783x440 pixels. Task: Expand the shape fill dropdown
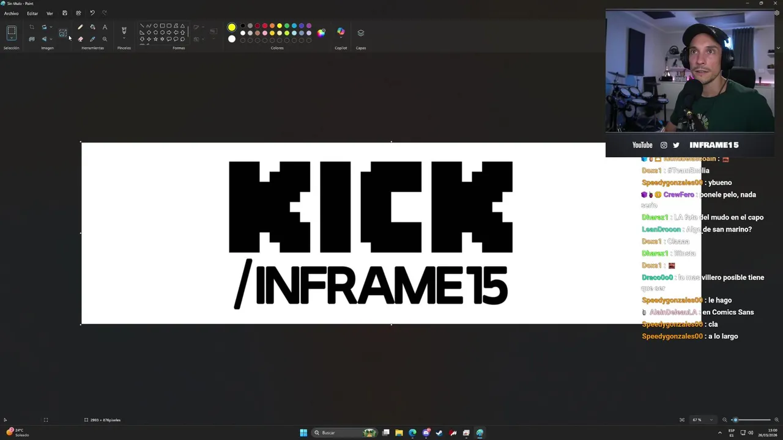coord(203,38)
